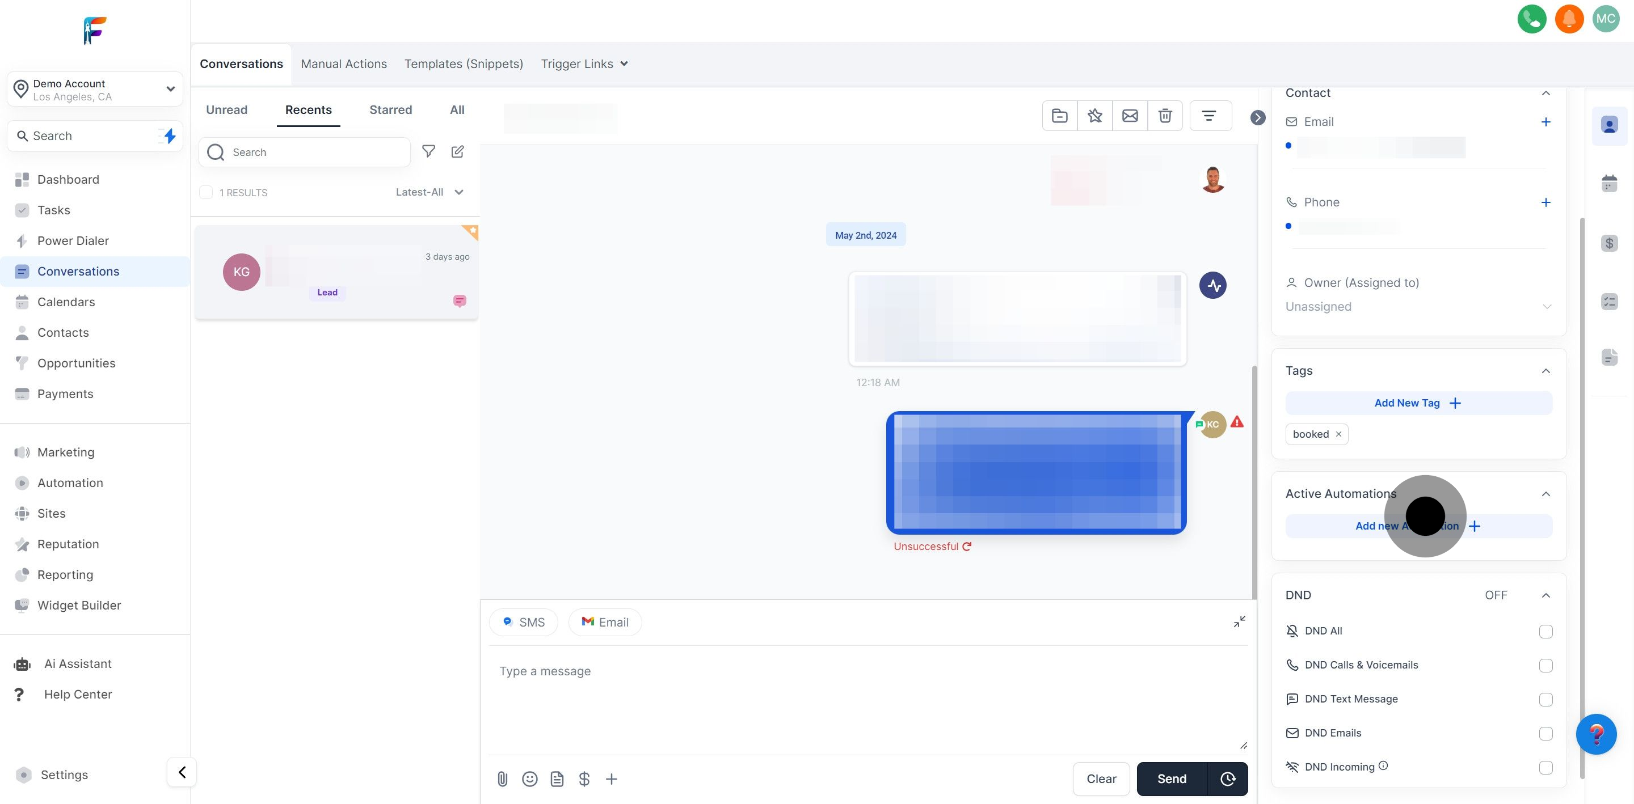Collapse the Tags section
This screenshot has height=804, width=1634.
point(1546,370)
